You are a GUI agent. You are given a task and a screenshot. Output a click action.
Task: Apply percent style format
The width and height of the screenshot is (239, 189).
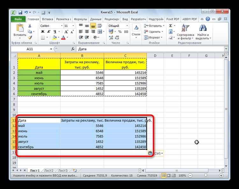[x=120, y=31]
